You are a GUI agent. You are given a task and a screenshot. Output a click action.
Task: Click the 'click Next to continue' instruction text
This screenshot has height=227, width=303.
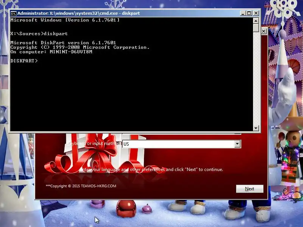(152, 169)
